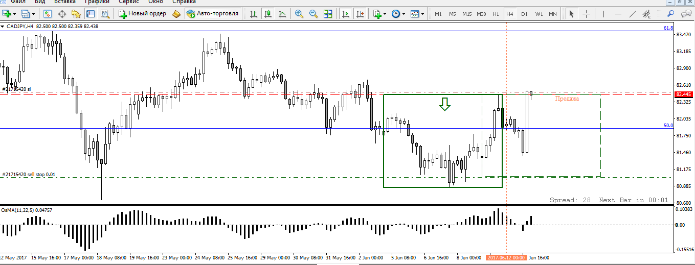Click the Templates icon

click(x=415, y=14)
